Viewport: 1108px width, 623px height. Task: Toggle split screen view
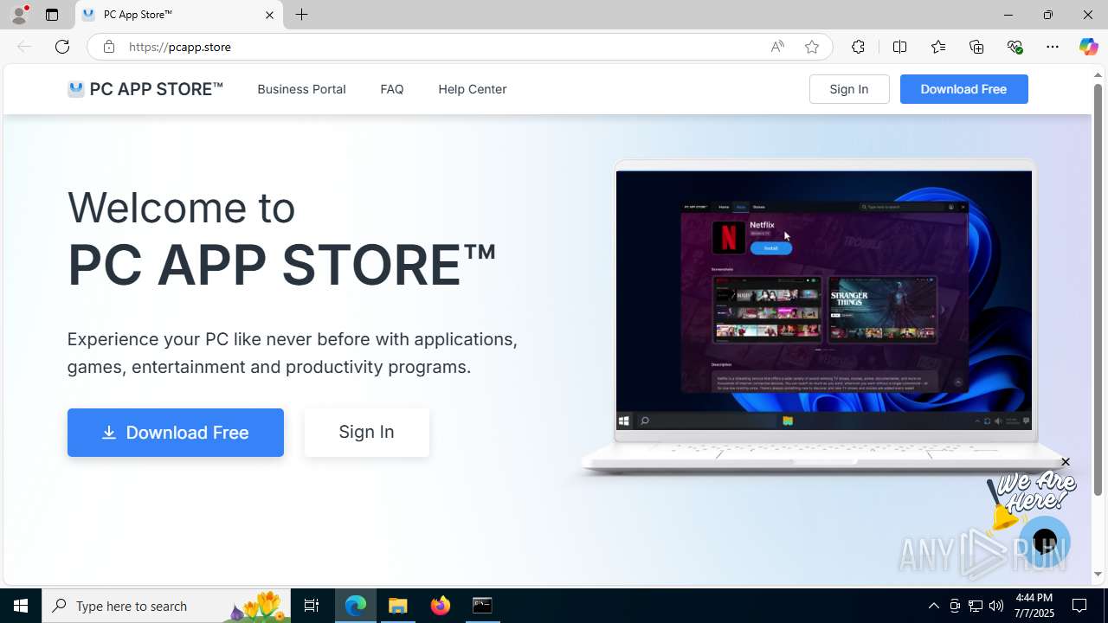coord(899,47)
